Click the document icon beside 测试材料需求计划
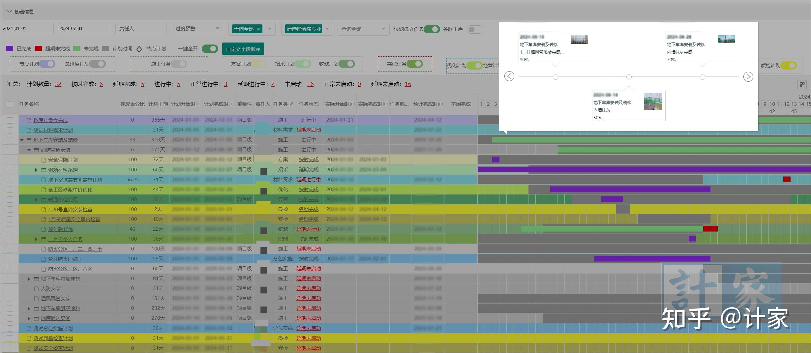 [29, 130]
